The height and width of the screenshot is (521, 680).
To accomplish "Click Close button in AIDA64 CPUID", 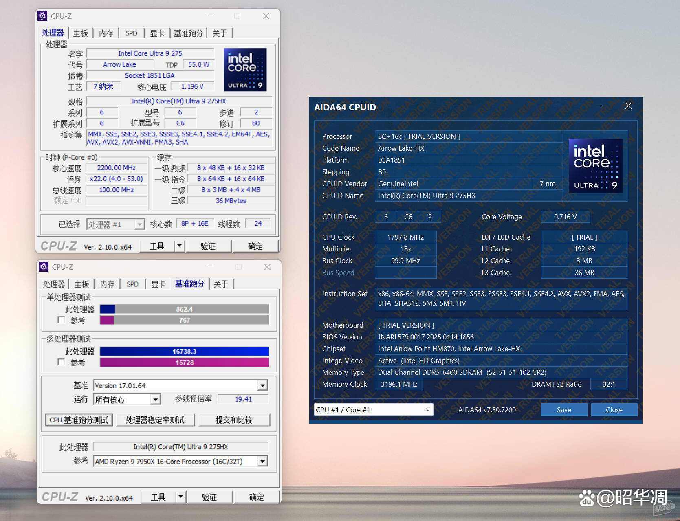I will click(614, 410).
